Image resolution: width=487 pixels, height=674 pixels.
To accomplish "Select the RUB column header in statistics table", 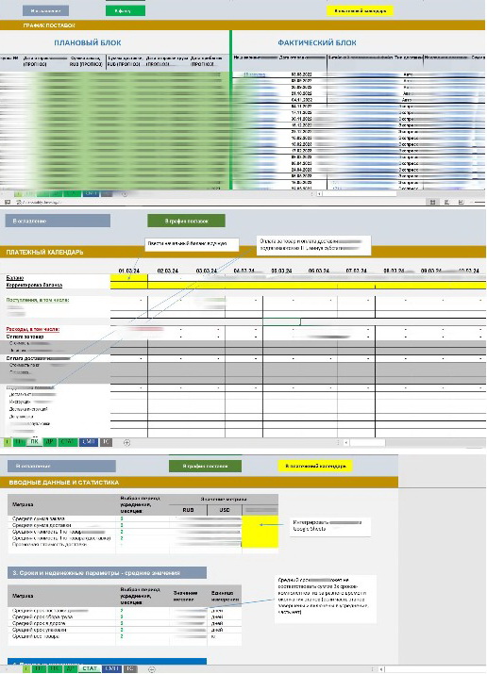I will [188, 510].
